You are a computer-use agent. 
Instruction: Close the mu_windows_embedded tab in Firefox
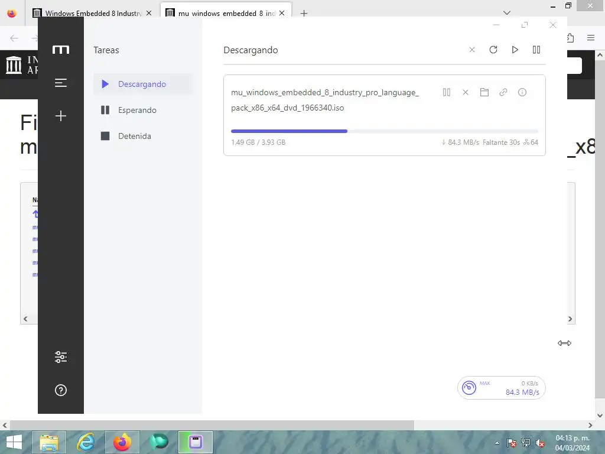[282, 13]
